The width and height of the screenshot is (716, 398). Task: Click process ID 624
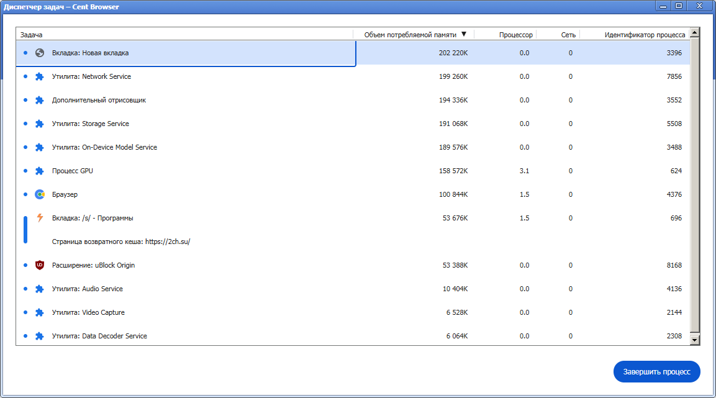(x=676, y=171)
